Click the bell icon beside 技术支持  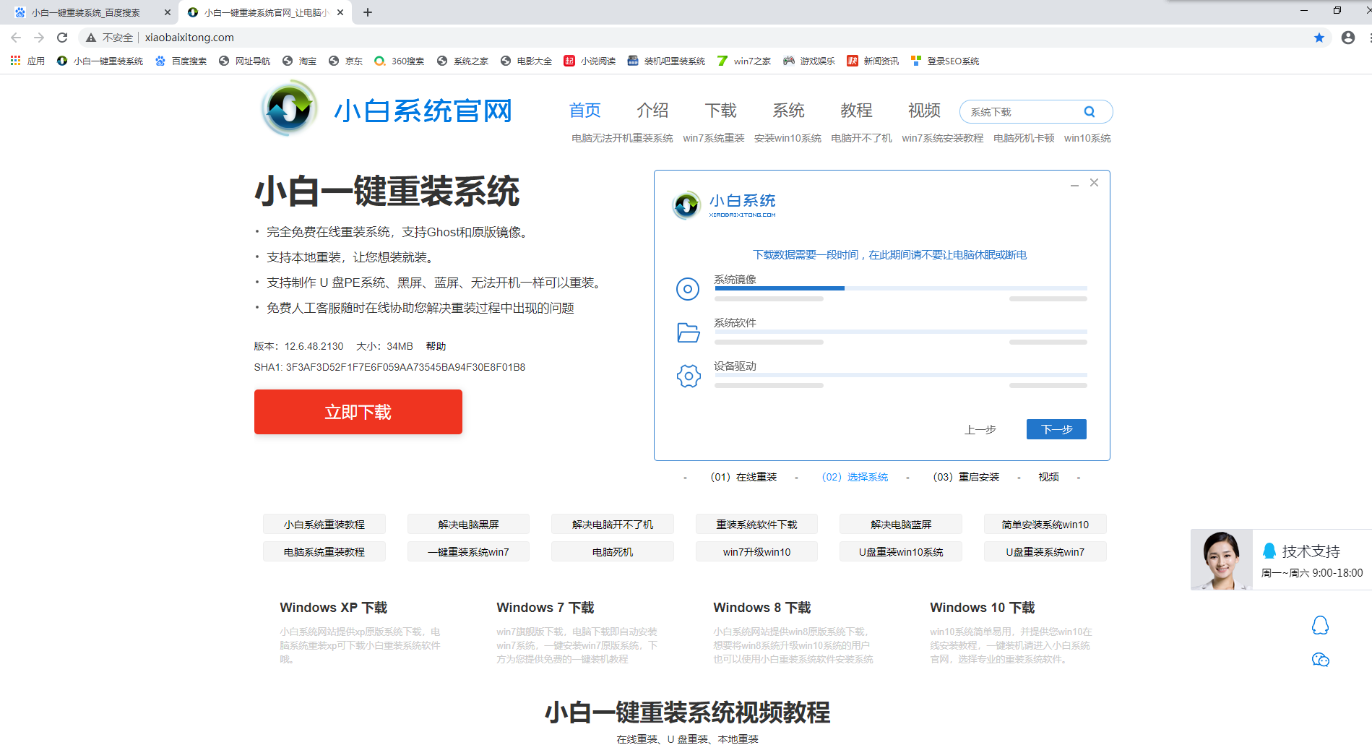(1268, 551)
